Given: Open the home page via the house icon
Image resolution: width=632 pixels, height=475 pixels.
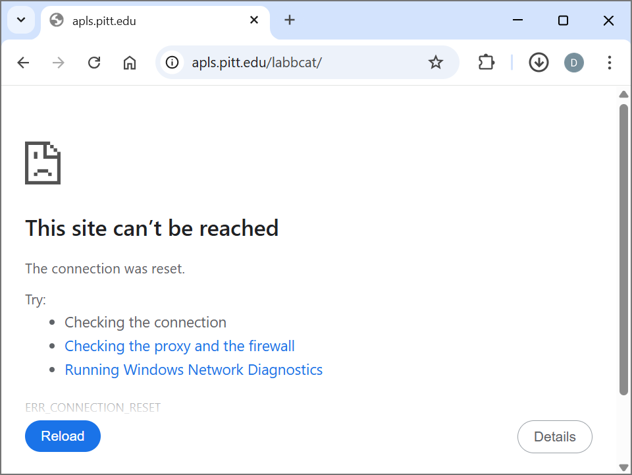Looking at the screenshot, I should [130, 63].
